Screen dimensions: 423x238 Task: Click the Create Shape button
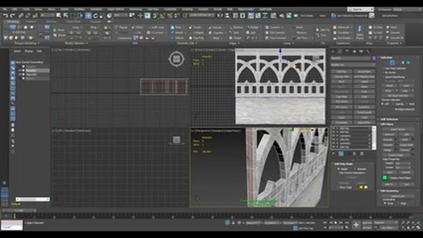pyautogui.click(x=395, y=155)
